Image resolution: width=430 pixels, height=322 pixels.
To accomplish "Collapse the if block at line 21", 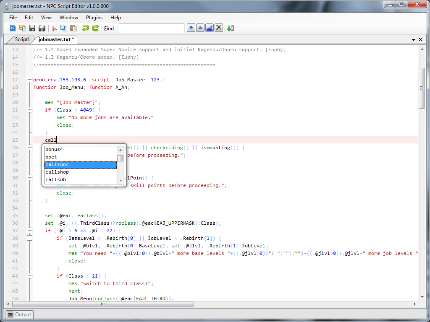I will (30, 110).
